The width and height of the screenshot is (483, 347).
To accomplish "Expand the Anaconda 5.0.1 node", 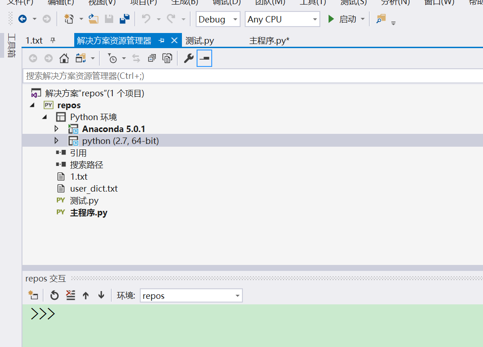I will click(x=56, y=128).
